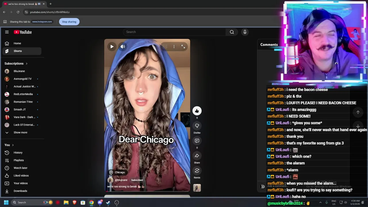This screenshot has height=207, width=368.
Task: Jump to next Short with down arrow
Action: [358, 126]
